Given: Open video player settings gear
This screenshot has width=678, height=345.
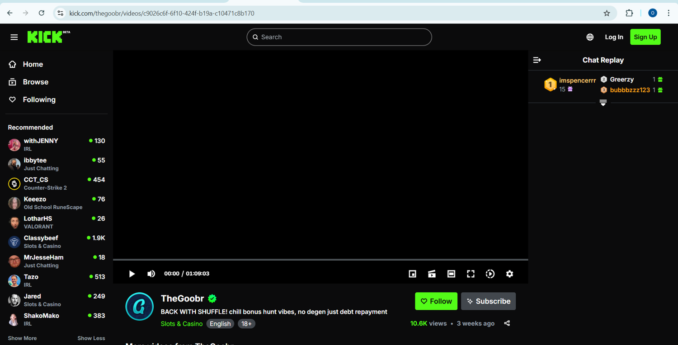Looking at the screenshot, I should pos(509,274).
